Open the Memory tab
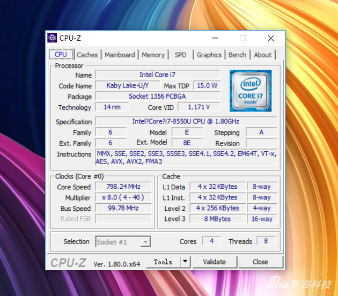Viewport: 338px width, 296px height. point(153,55)
